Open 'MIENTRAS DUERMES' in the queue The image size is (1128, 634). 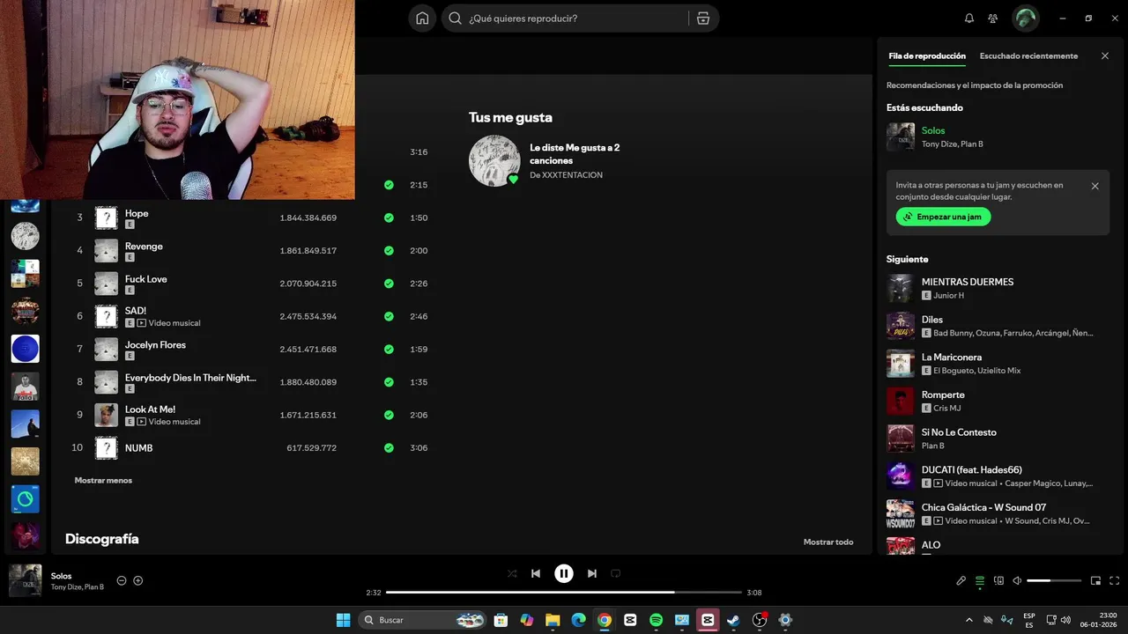tap(968, 282)
